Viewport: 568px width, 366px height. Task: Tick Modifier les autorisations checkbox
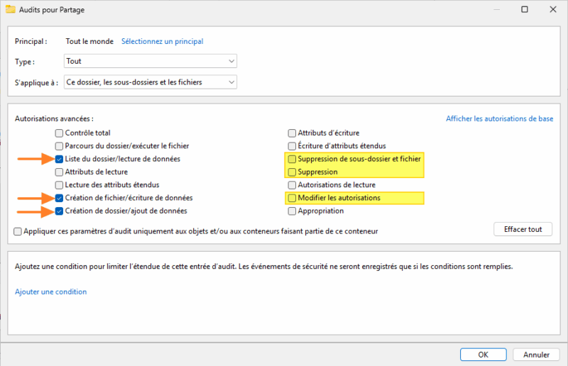(x=292, y=198)
